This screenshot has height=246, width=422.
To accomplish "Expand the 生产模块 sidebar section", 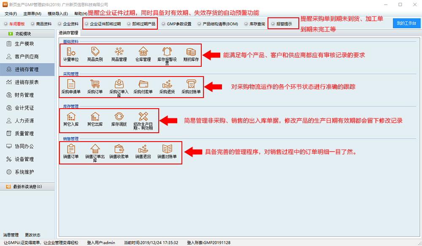I will pos(24,44).
